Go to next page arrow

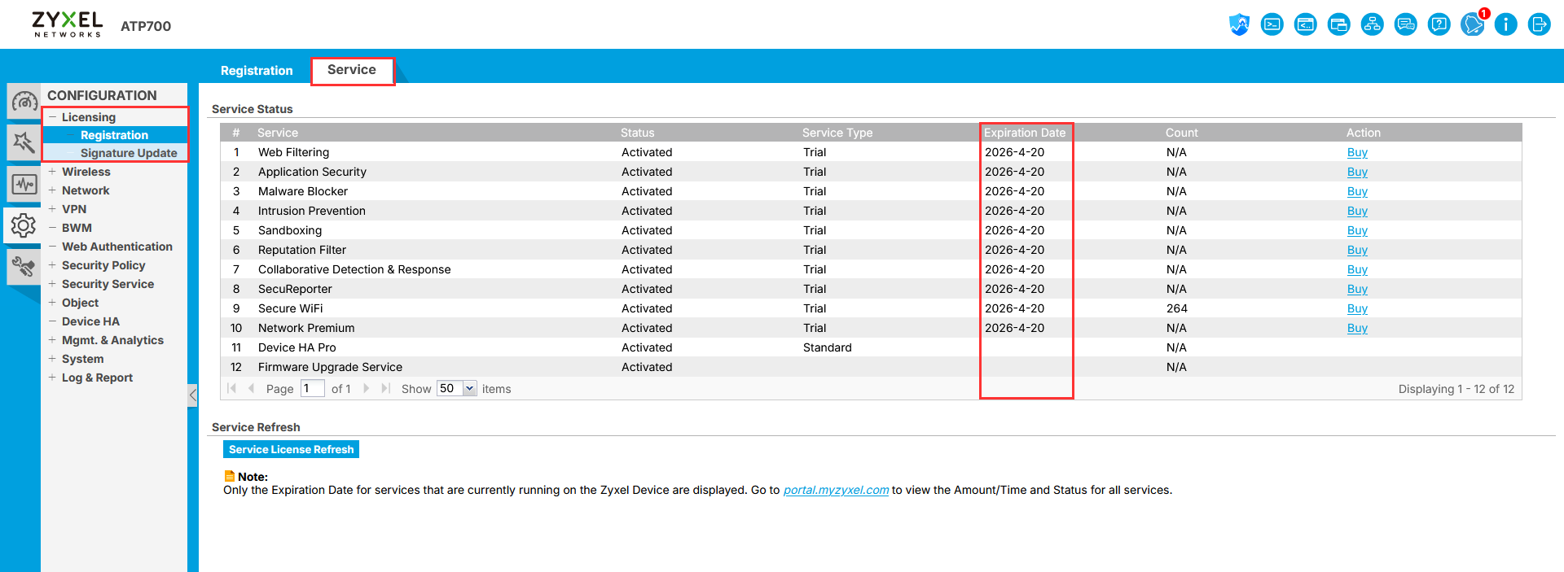tap(367, 388)
